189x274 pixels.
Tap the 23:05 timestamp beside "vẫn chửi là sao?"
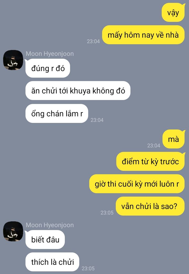coord(107,213)
